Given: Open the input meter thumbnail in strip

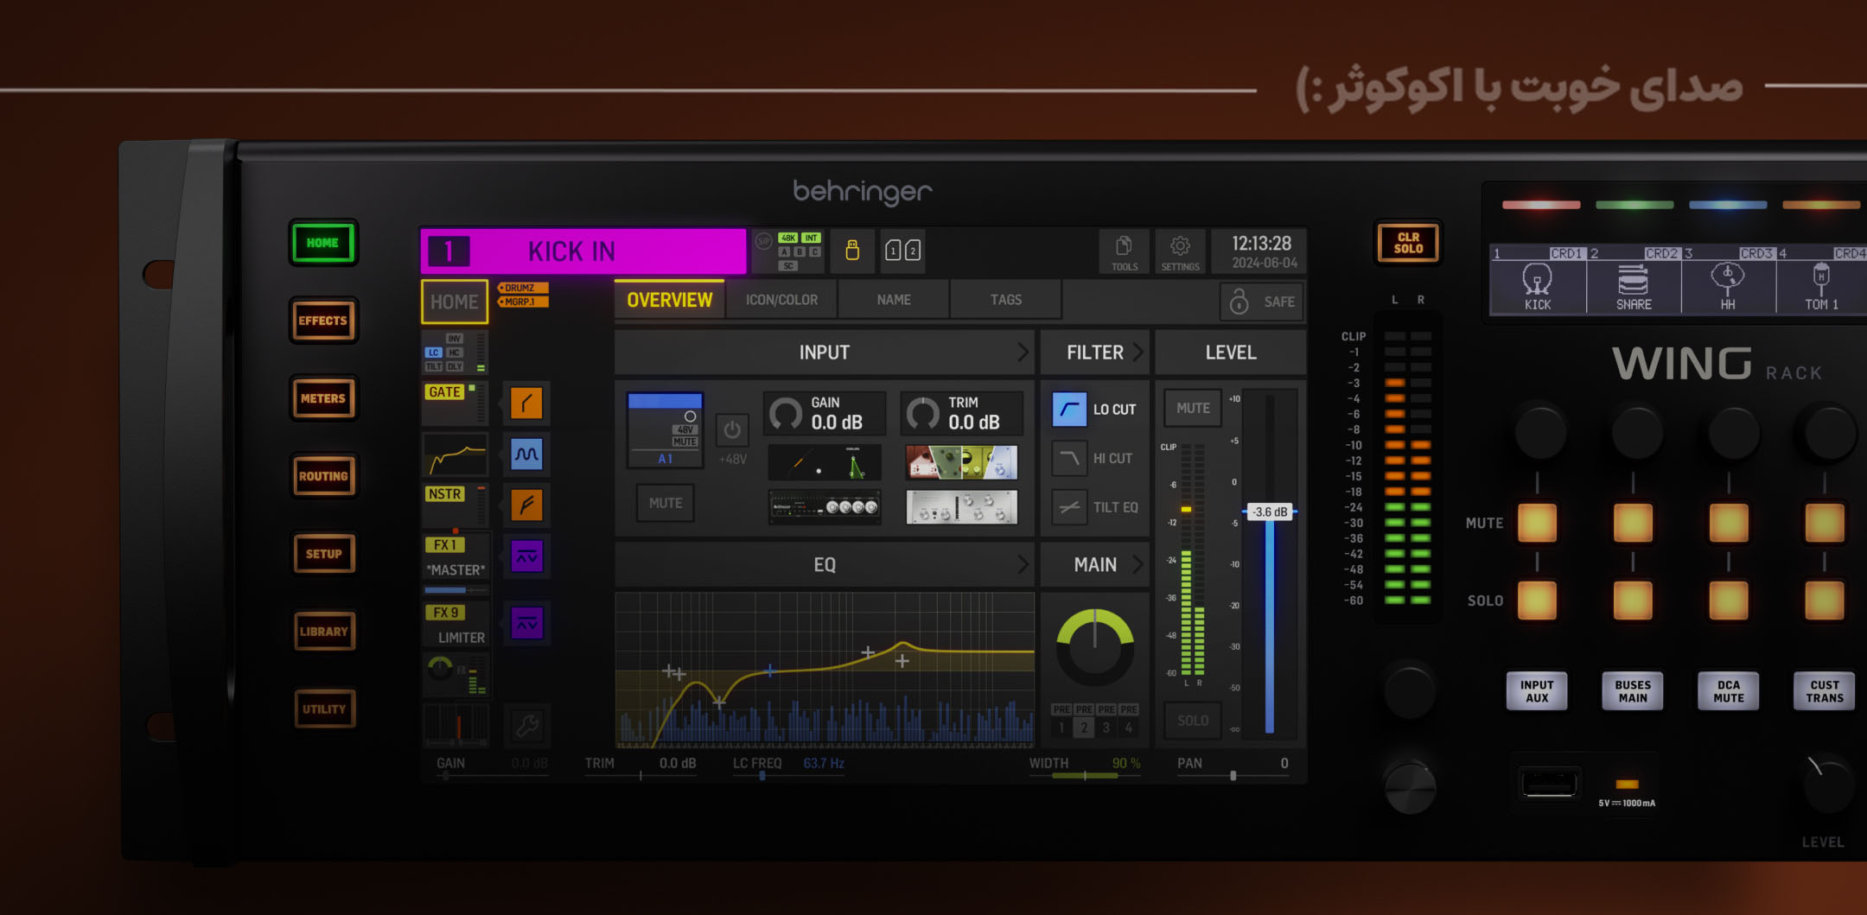Looking at the screenshot, I should click(x=455, y=353).
